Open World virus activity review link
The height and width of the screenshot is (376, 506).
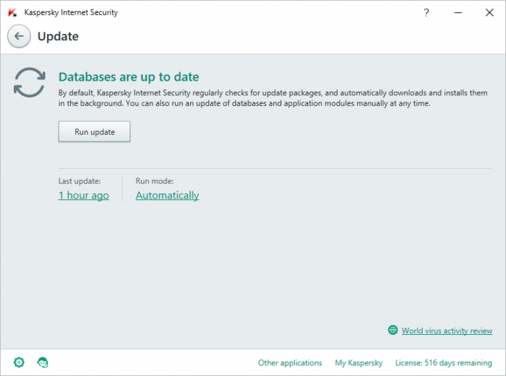click(x=447, y=331)
